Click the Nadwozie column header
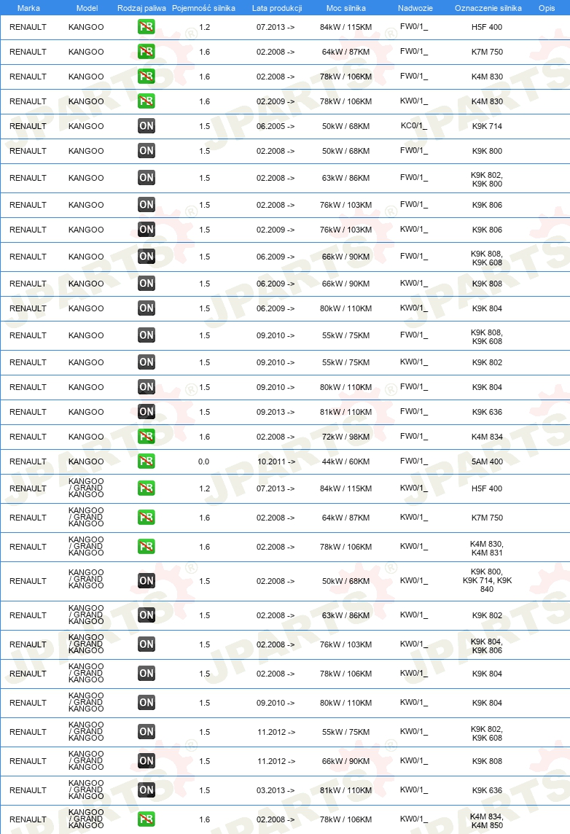Screen dimensions: 570x834 415,8
